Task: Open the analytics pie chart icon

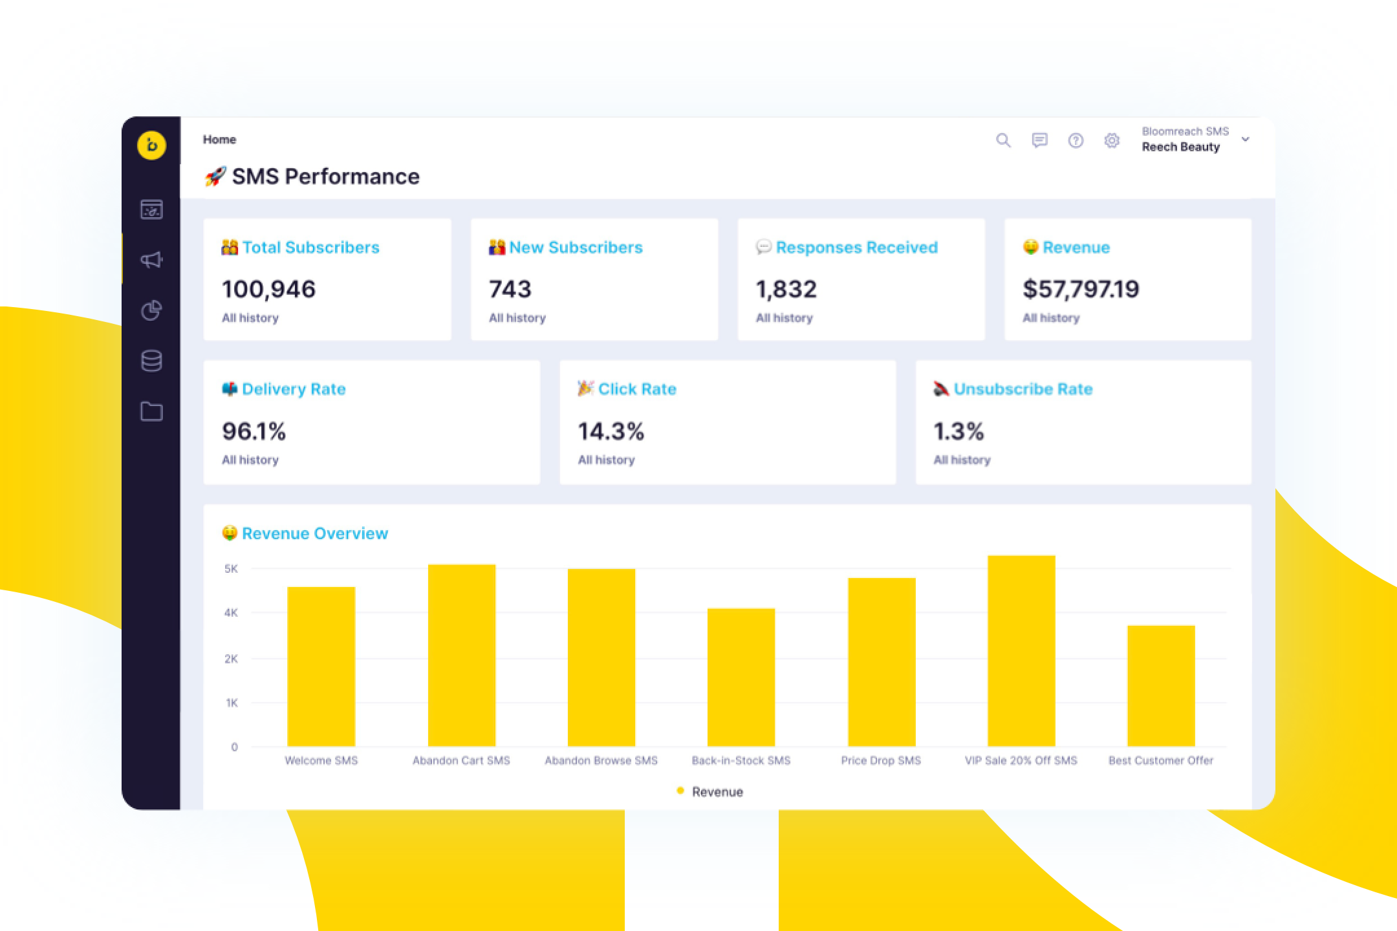Action: tap(151, 310)
